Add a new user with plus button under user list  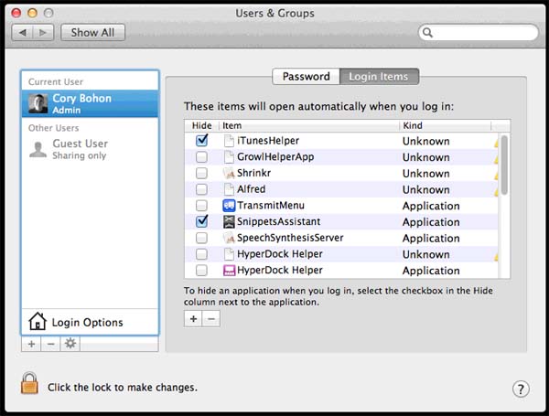coord(31,344)
